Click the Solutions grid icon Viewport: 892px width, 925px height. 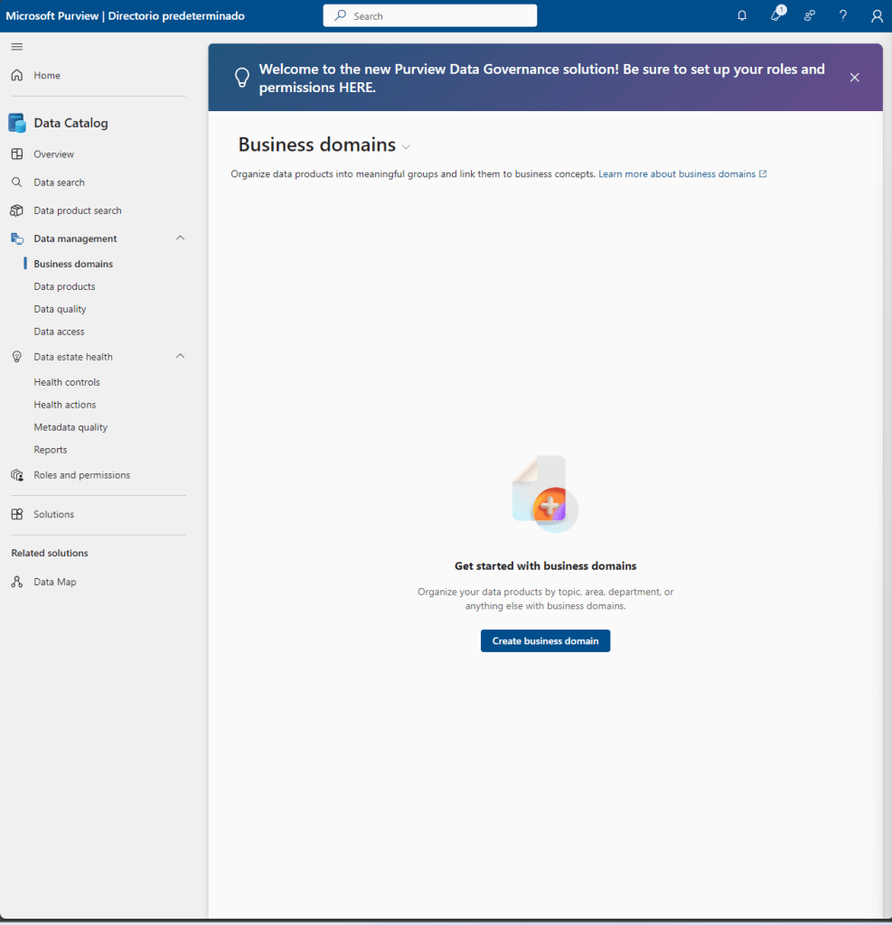[x=17, y=515]
